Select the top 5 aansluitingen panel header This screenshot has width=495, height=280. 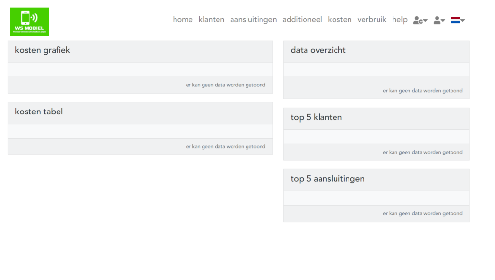point(376,180)
